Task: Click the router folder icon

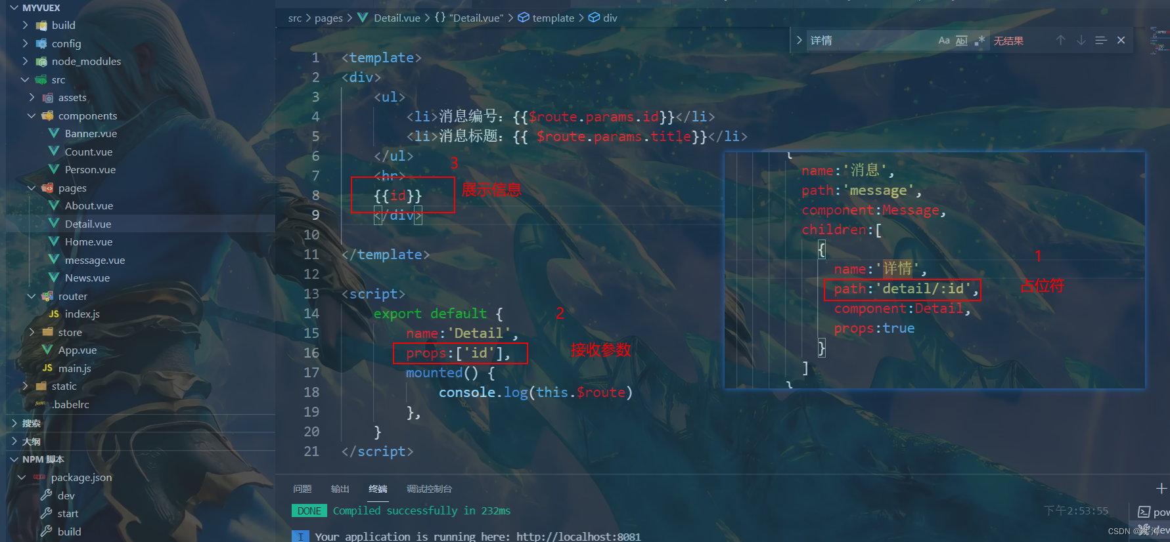Action: point(47,296)
